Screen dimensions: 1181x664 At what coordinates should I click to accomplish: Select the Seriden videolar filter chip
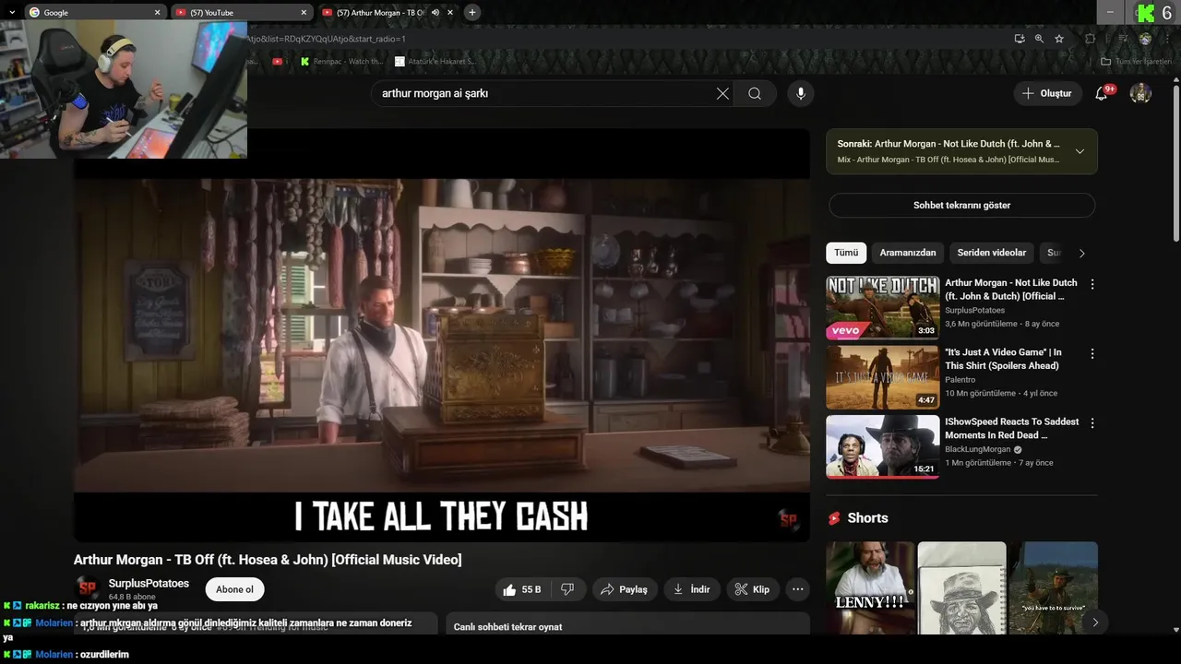(x=992, y=253)
